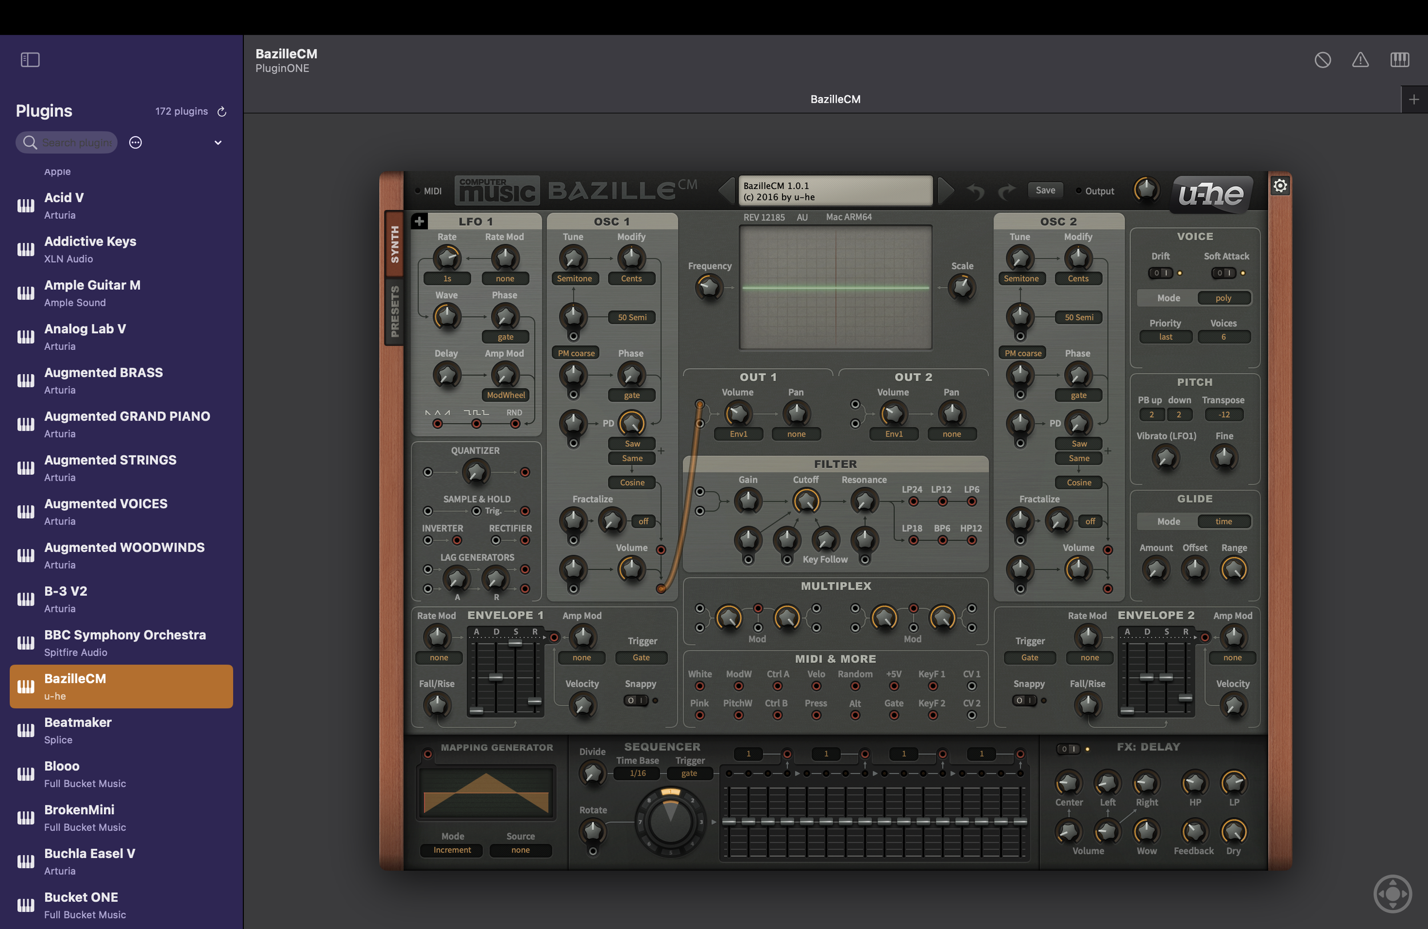Image resolution: width=1428 pixels, height=929 pixels.
Task: Click the plugin list refresh icon
Action: pyautogui.click(x=222, y=111)
